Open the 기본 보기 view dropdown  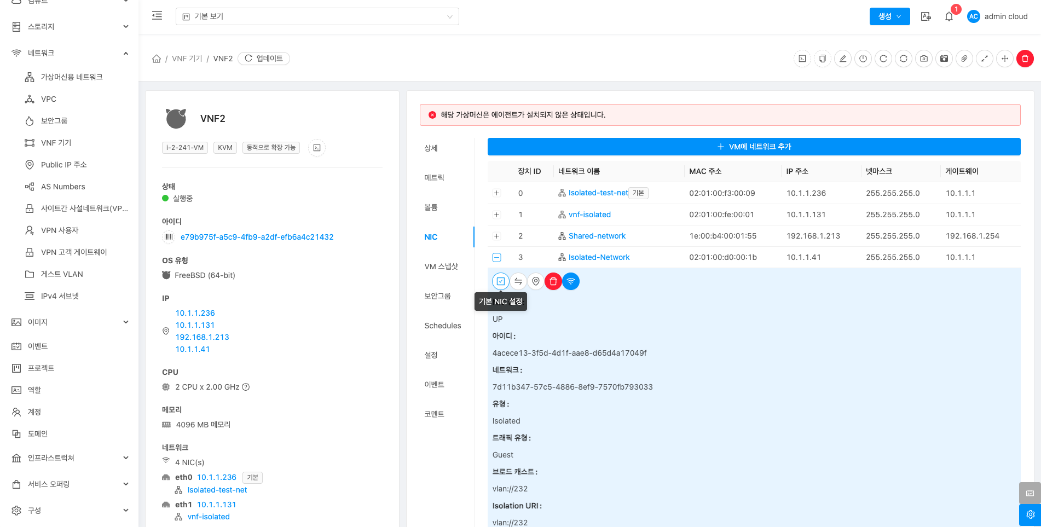point(317,16)
